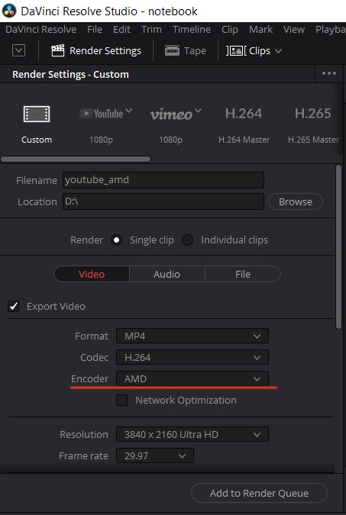
Task: Click the Browse button next to Location
Action: pos(296,201)
